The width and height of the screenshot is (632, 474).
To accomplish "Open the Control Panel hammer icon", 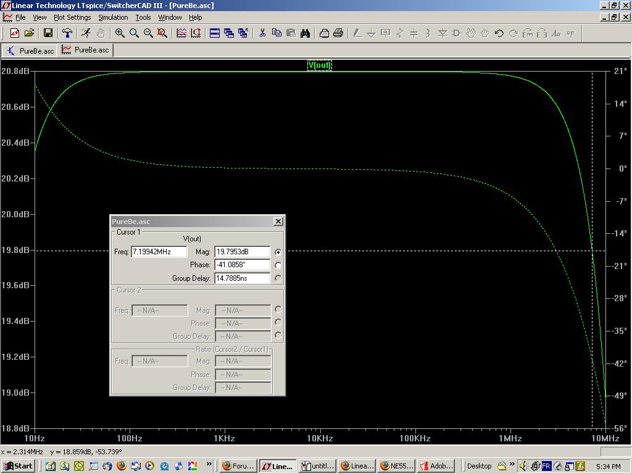I will [67, 33].
